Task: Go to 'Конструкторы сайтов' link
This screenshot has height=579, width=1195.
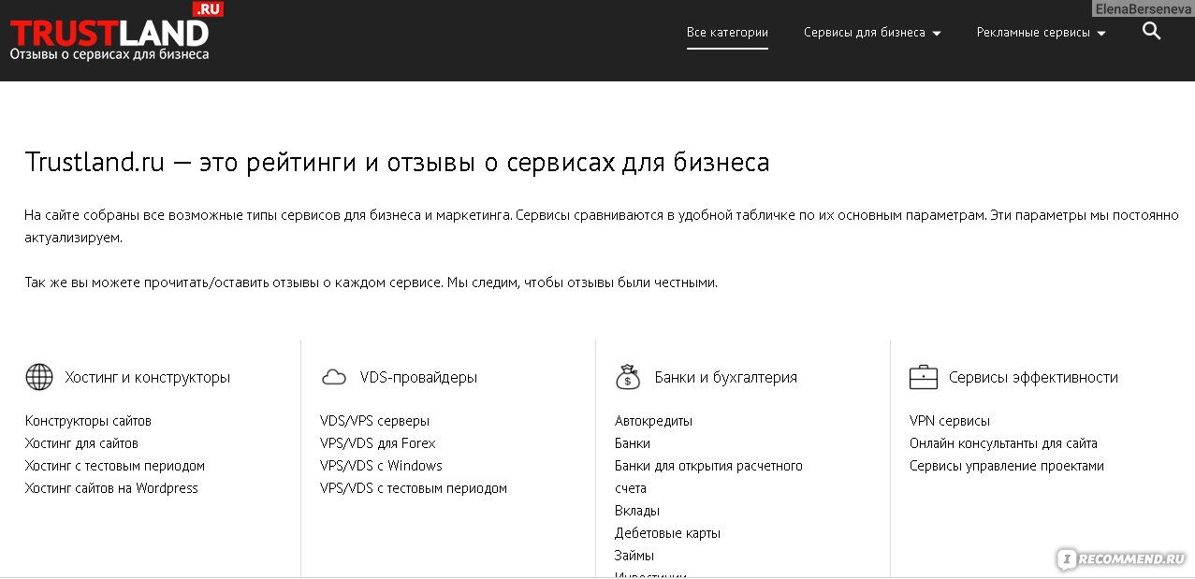Action: tap(88, 421)
